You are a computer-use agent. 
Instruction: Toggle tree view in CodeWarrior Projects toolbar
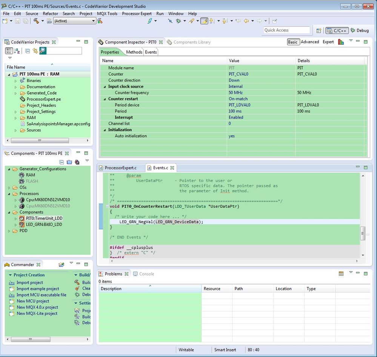click(x=9, y=51)
